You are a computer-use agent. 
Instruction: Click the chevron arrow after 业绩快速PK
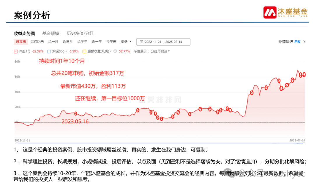coord(304,42)
